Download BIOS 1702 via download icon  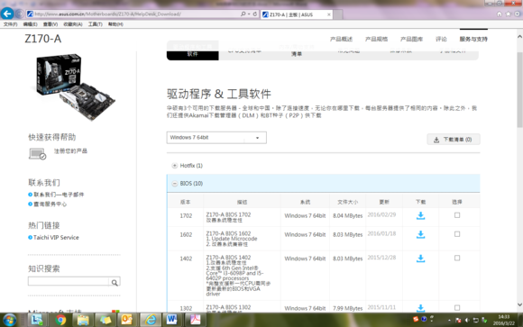pyautogui.click(x=420, y=215)
